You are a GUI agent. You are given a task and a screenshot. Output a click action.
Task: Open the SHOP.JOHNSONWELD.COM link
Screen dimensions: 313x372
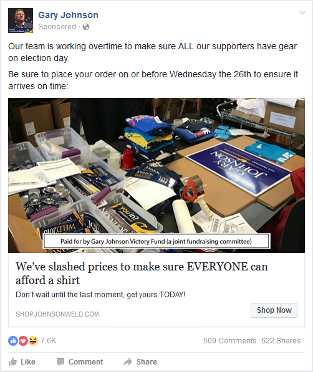[57, 314]
